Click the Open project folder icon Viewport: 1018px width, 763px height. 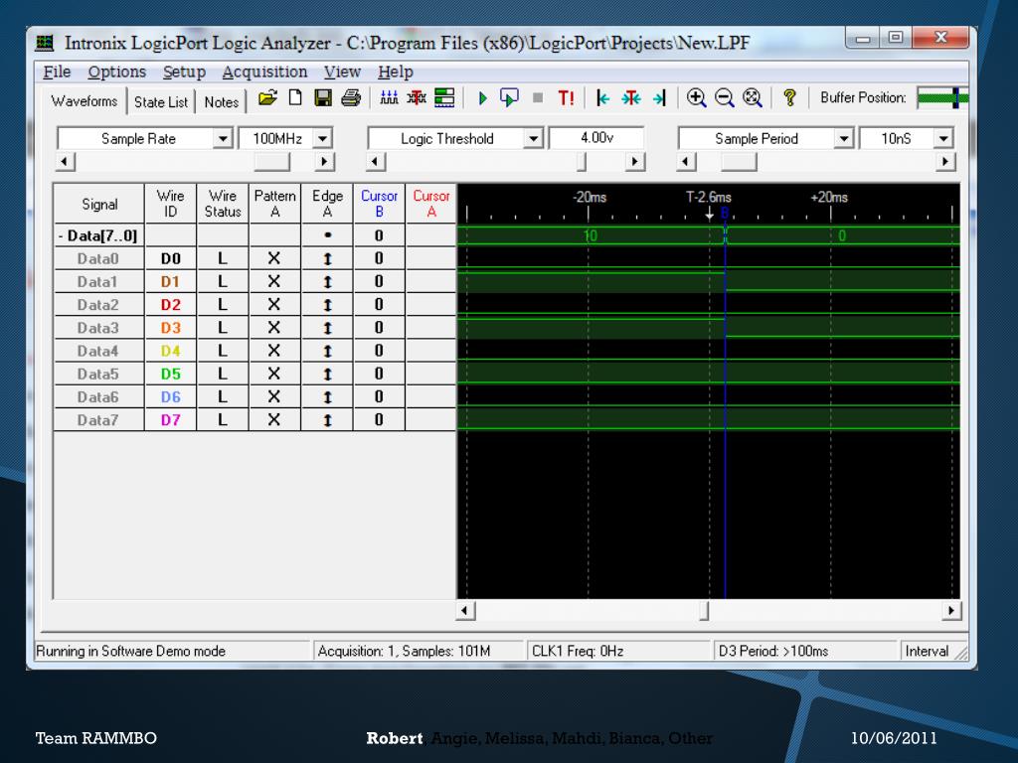[266, 98]
